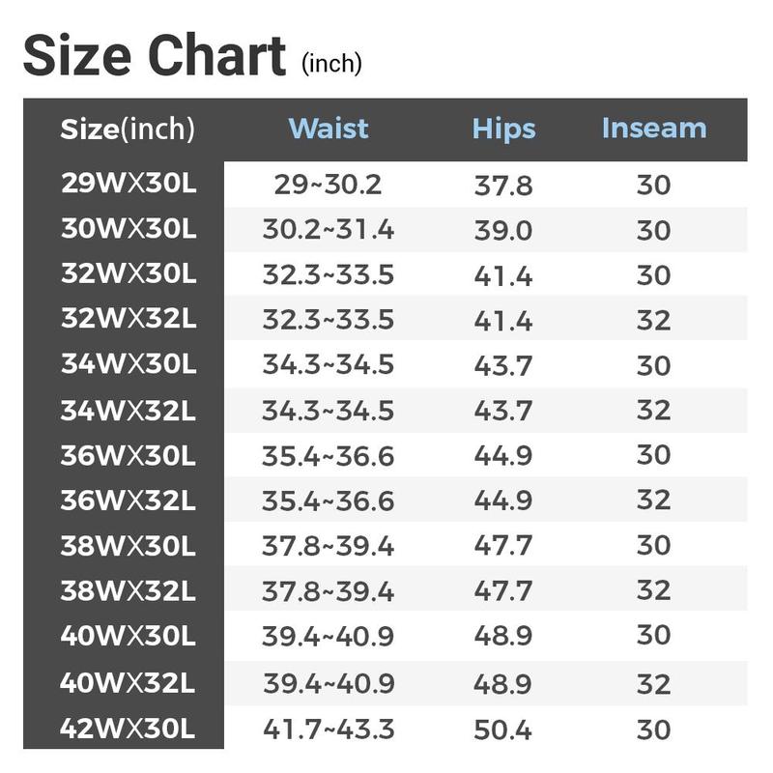Click the hips value 37.8
This screenshot has height=773, width=773.
click(x=503, y=185)
